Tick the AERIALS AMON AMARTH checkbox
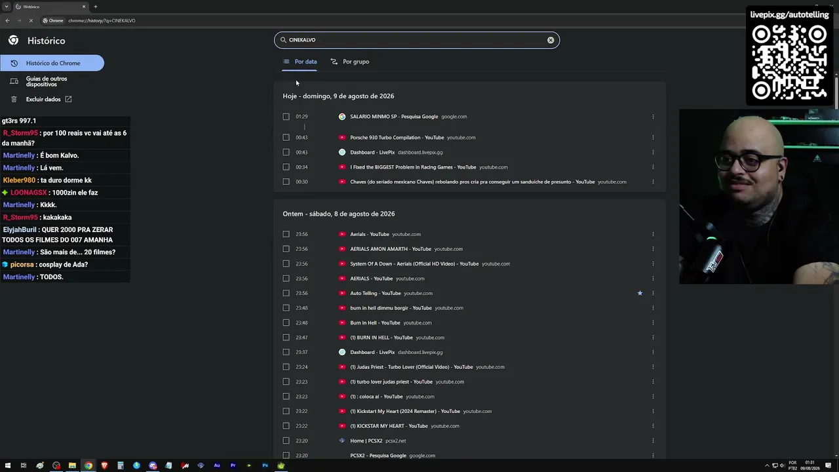Viewport: 839px width, 472px height. coord(286,249)
